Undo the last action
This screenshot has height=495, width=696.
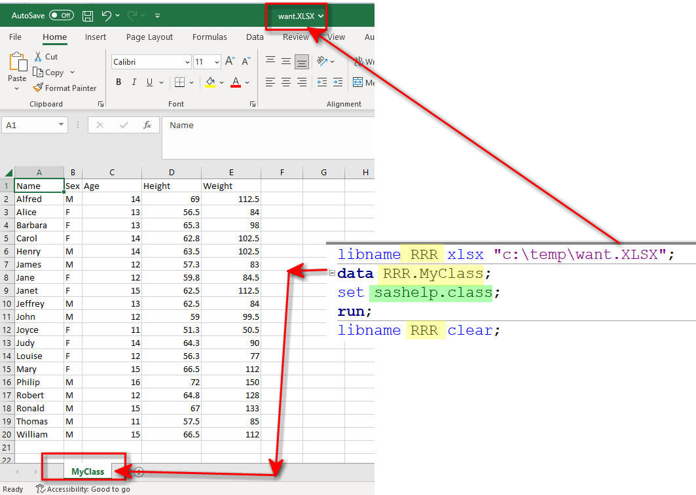pyautogui.click(x=107, y=15)
